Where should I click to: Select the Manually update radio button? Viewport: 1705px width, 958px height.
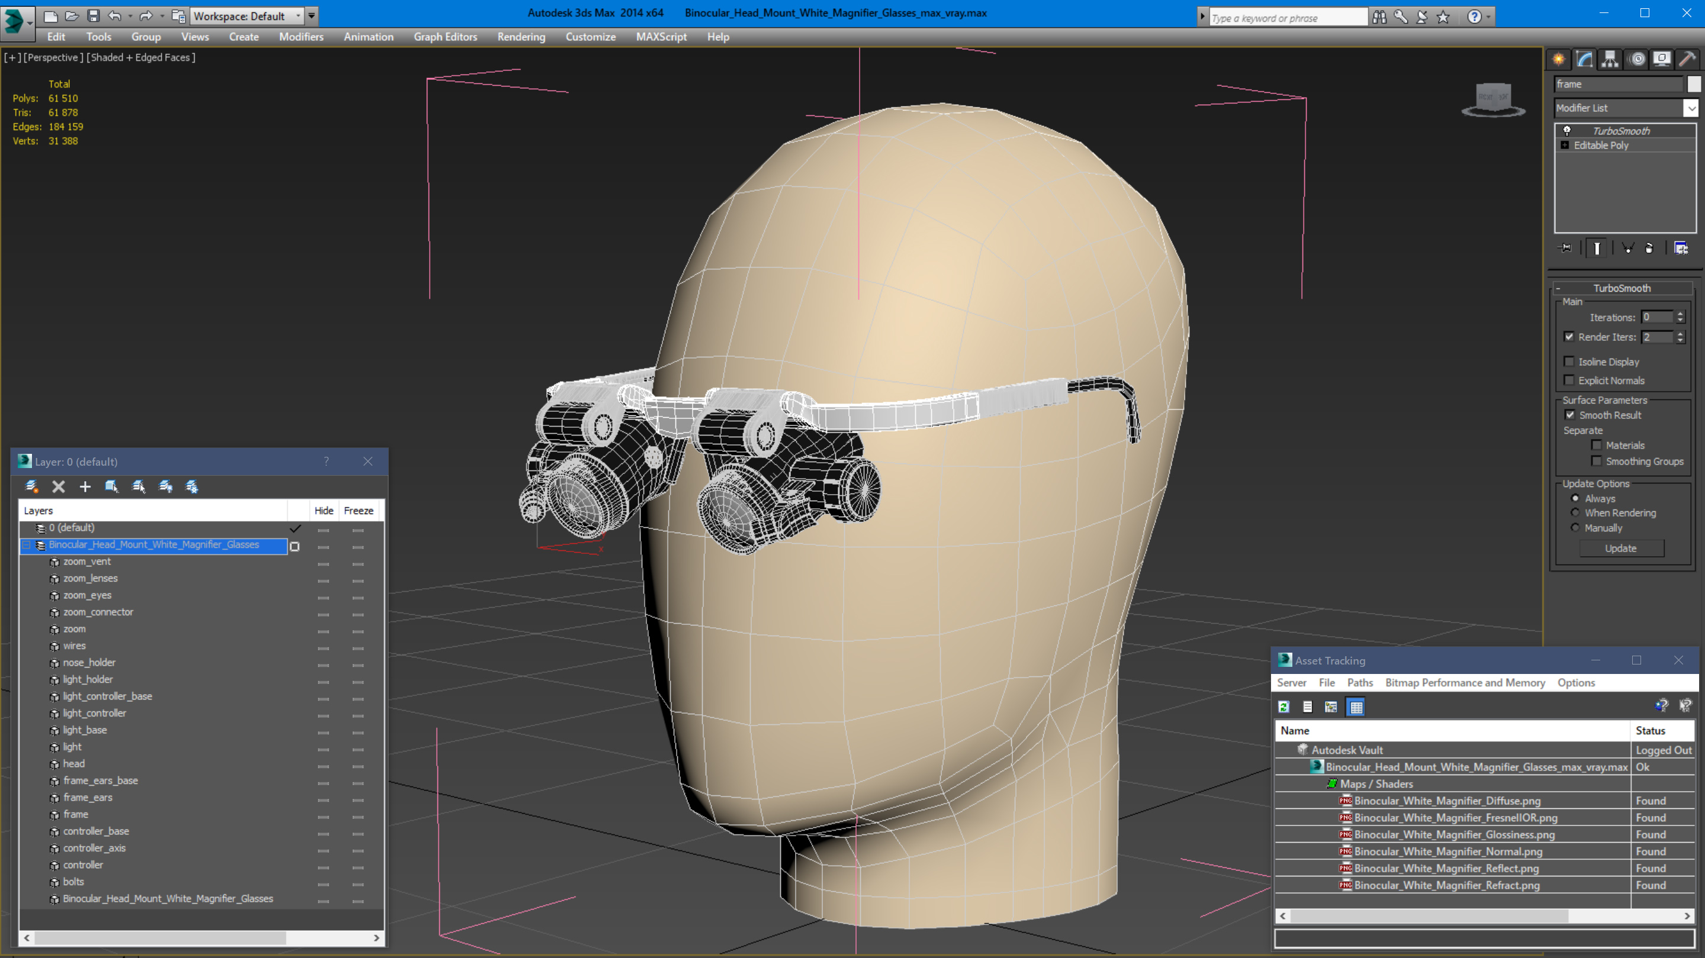click(x=1575, y=528)
